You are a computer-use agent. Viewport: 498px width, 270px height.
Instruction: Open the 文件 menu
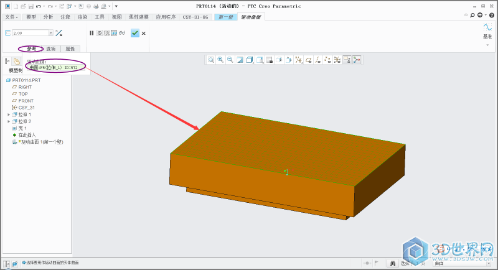coord(12,17)
